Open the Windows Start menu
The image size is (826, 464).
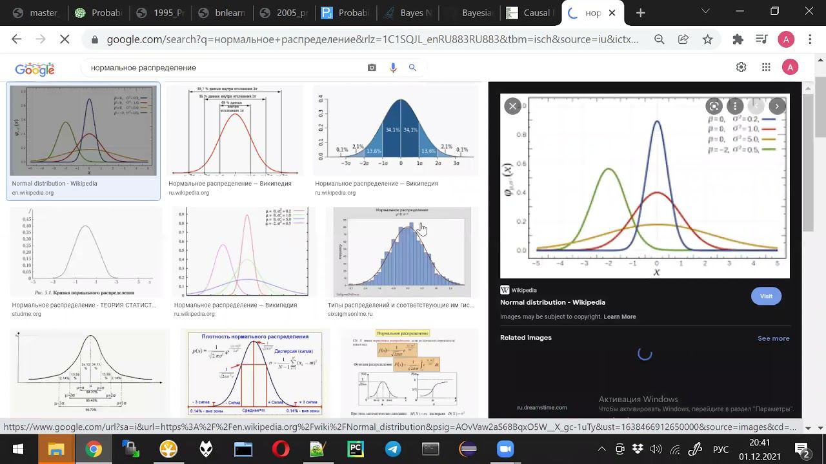(x=17, y=449)
